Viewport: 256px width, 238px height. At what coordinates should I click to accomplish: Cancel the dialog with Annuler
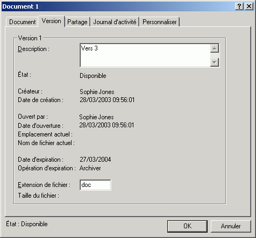pyautogui.click(x=231, y=226)
